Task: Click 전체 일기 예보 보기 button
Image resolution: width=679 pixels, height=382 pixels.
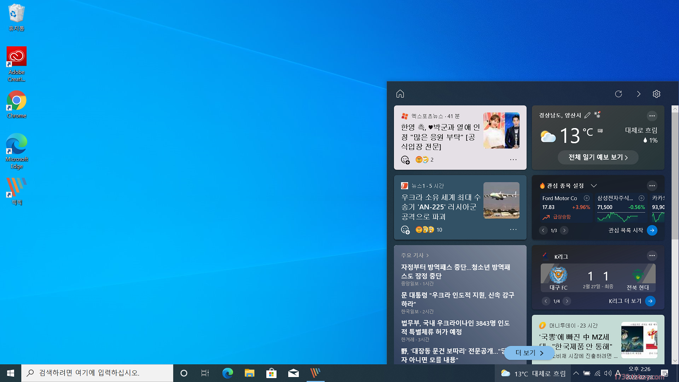Action: [598, 157]
